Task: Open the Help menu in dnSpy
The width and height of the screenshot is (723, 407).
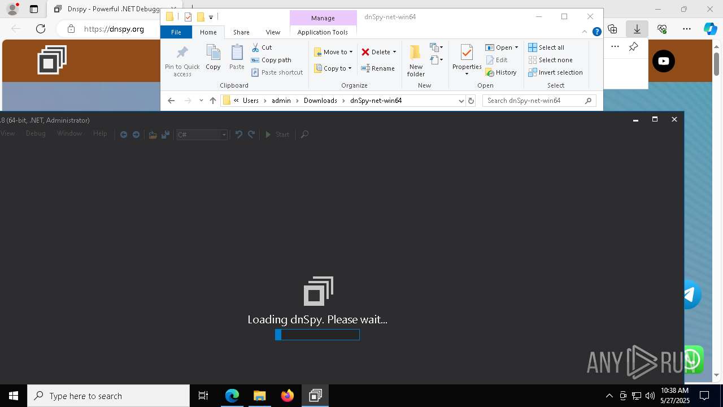Action: (100, 133)
